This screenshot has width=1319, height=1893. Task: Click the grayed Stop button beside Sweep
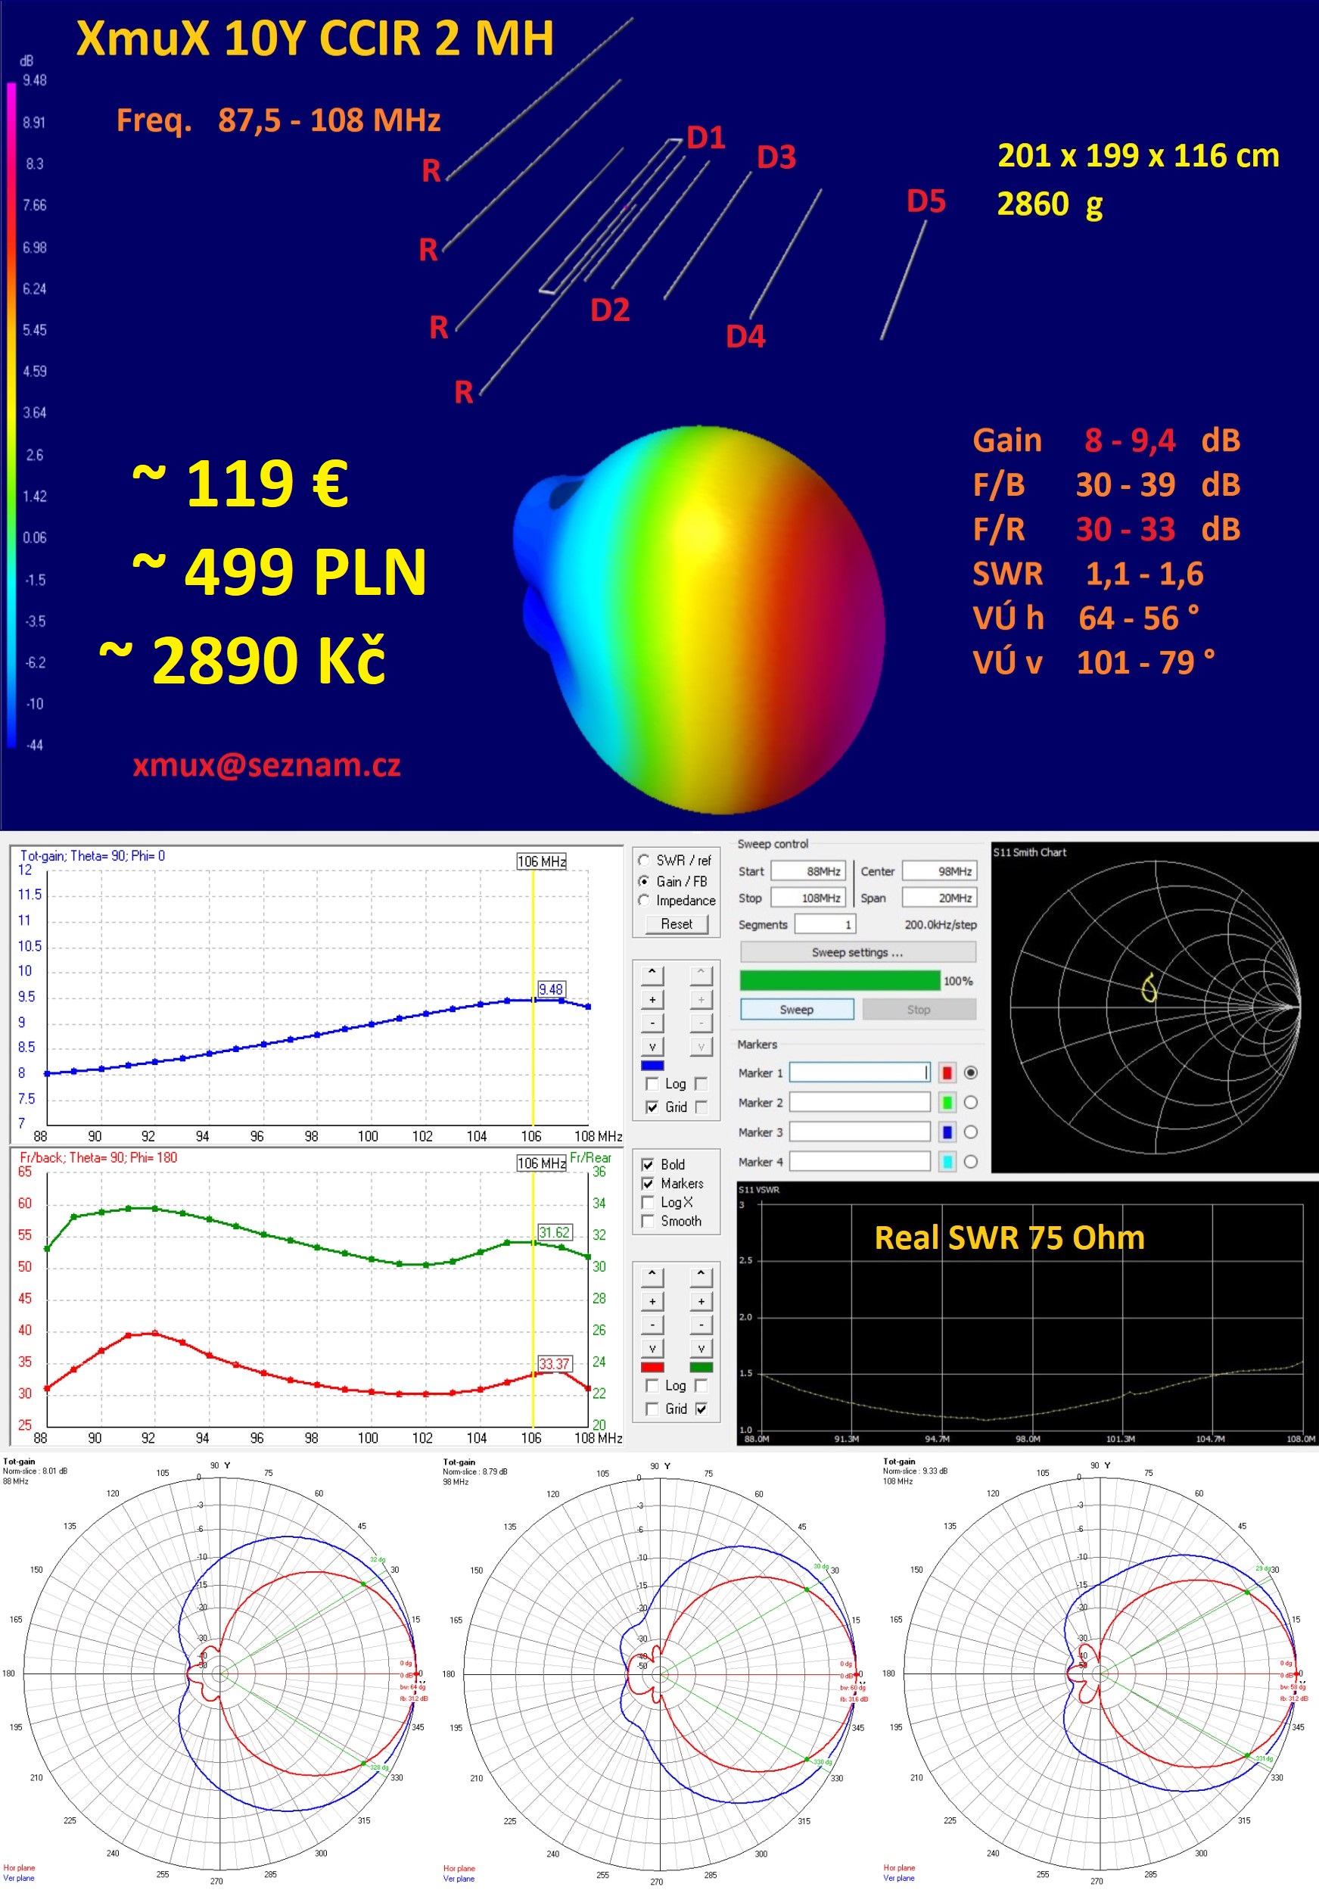pyautogui.click(x=919, y=1009)
